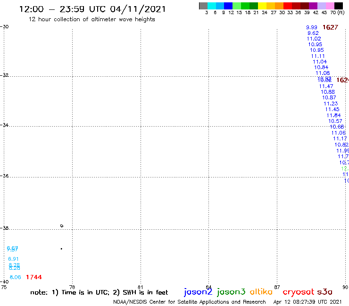The width and height of the screenshot is (349, 306).
Task: Click the cryosat satellite legend label
Action: [x=299, y=292]
